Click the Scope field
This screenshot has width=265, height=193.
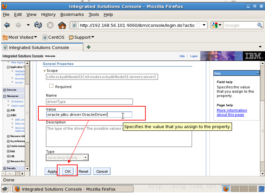[102, 77]
